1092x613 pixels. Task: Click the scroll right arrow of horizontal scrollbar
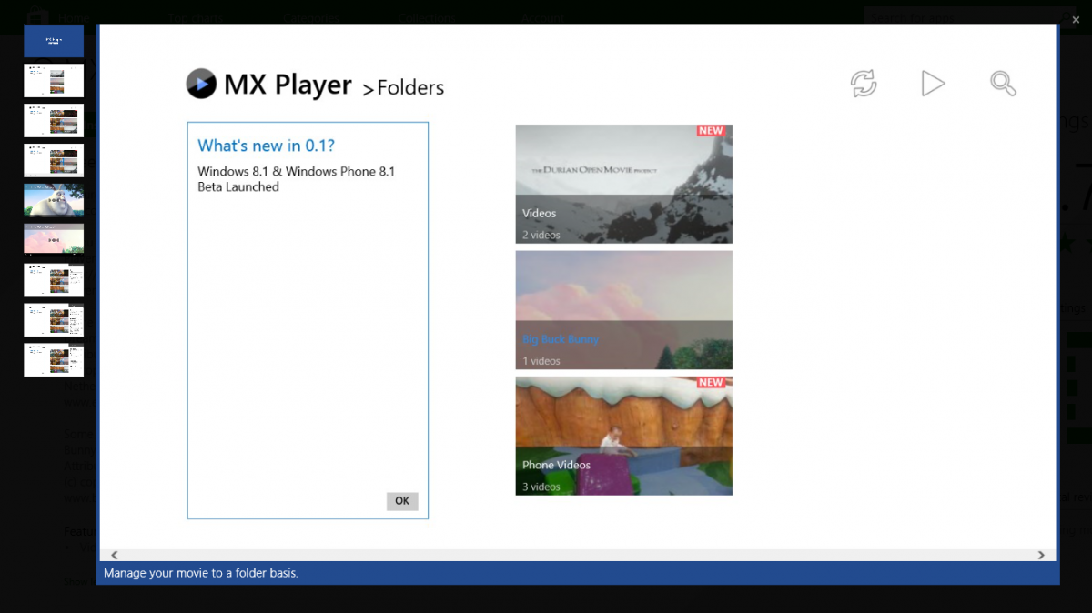coord(1041,555)
